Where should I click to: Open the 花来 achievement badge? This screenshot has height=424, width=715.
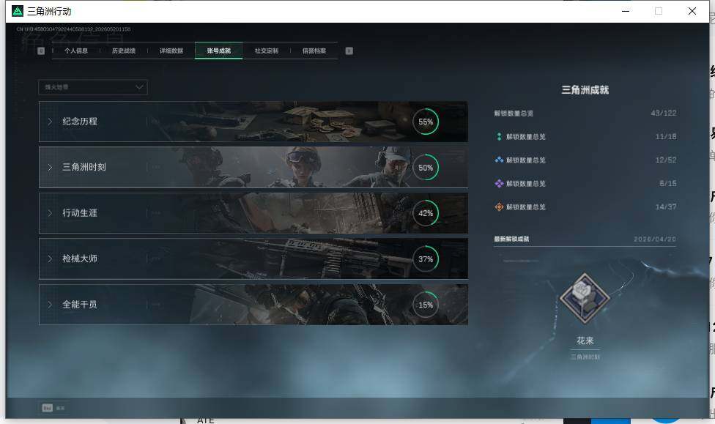click(585, 299)
